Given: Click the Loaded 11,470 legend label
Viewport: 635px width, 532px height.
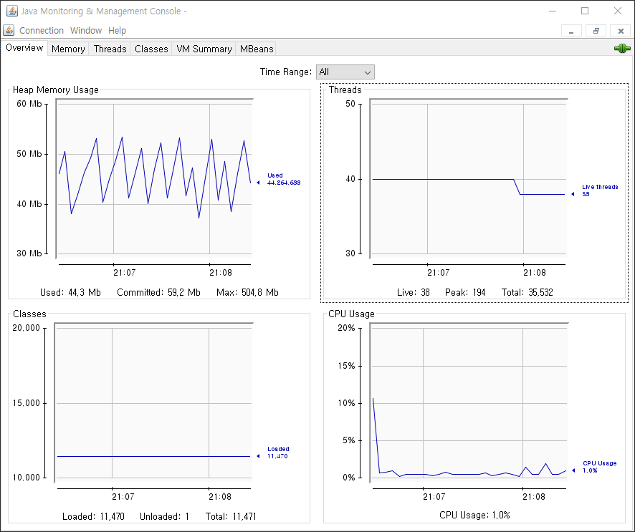Looking at the screenshot, I should (x=278, y=453).
